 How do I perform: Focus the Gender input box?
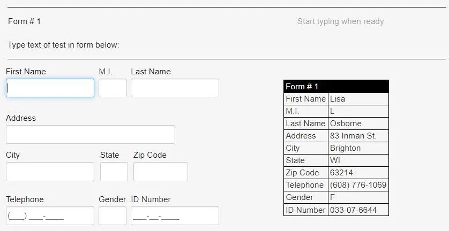113,216
